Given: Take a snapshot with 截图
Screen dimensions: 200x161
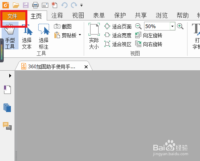Looking at the screenshot, I should click(63, 26).
